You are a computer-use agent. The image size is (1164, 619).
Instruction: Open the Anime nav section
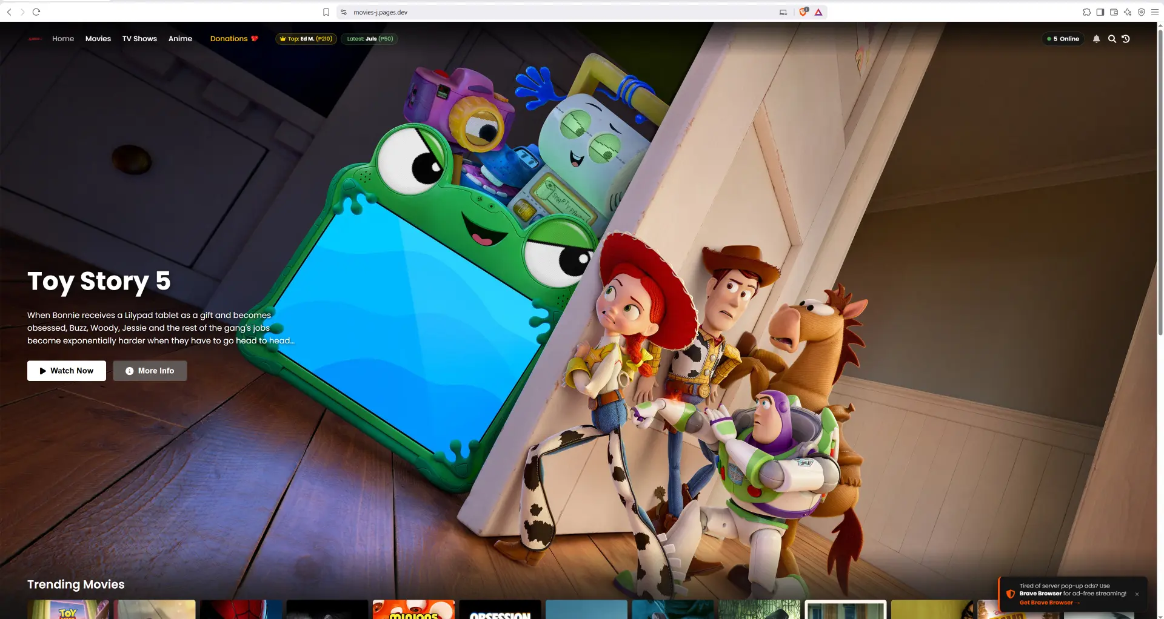pos(180,39)
